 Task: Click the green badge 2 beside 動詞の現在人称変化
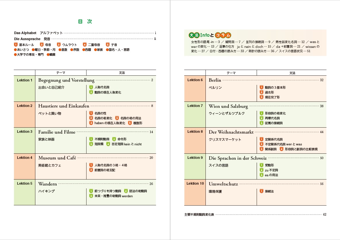(x=91, y=92)
